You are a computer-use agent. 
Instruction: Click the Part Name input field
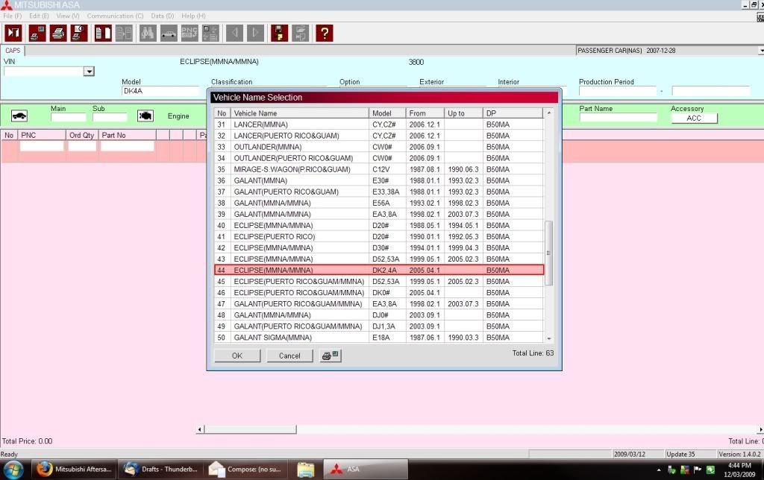tap(618, 117)
